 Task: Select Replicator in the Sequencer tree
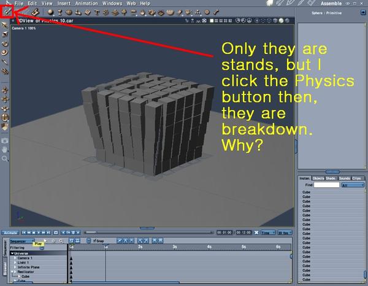click(x=26, y=272)
